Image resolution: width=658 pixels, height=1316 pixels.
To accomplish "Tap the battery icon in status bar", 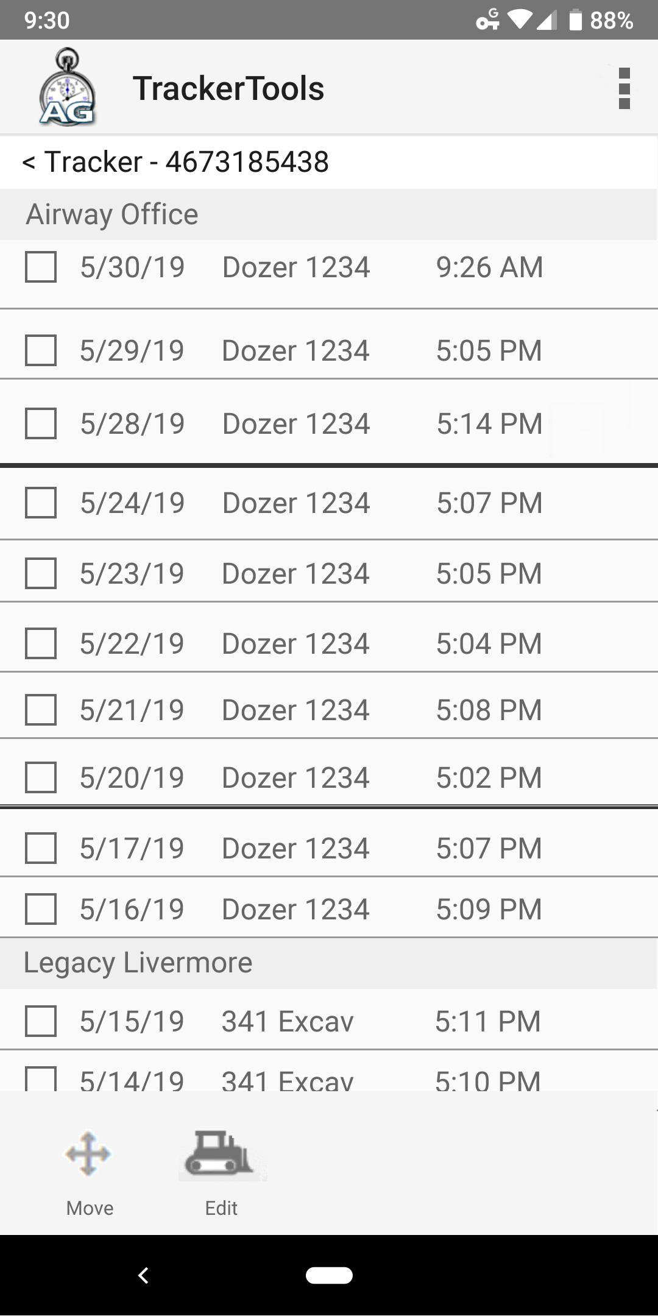I will [575, 20].
